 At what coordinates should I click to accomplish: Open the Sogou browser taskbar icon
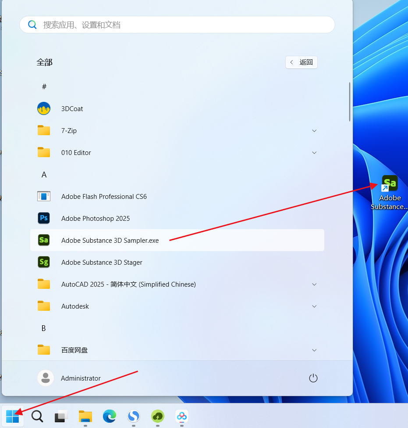tap(134, 416)
